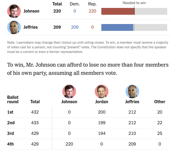Click the "Other" column header
Screen dimensions: 173x157
click(x=160, y=102)
